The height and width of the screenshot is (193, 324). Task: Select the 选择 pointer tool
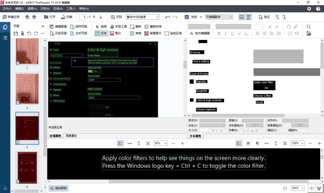point(101,26)
